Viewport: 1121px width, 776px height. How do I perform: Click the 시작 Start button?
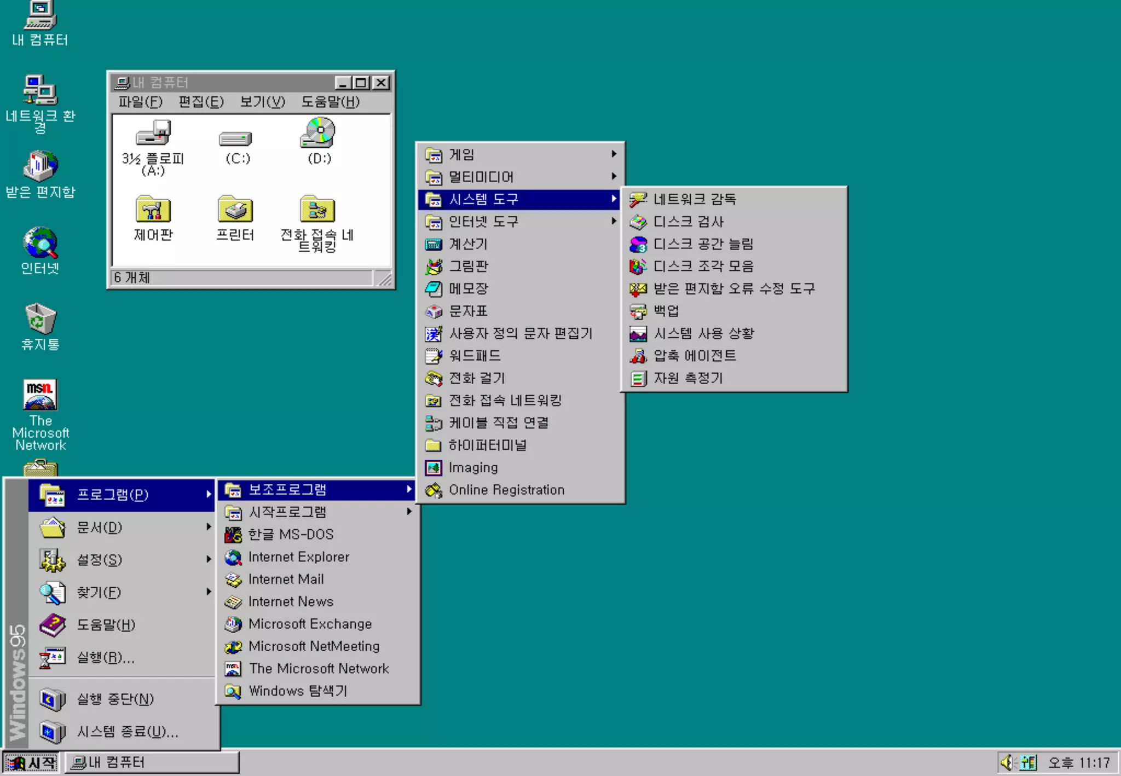point(31,762)
